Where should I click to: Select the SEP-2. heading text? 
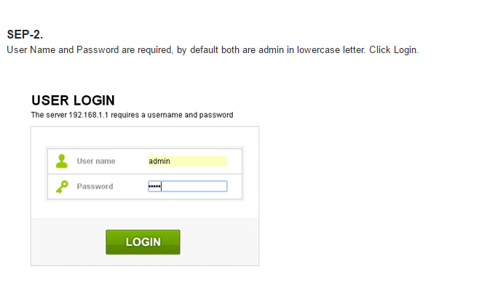[x=25, y=34]
